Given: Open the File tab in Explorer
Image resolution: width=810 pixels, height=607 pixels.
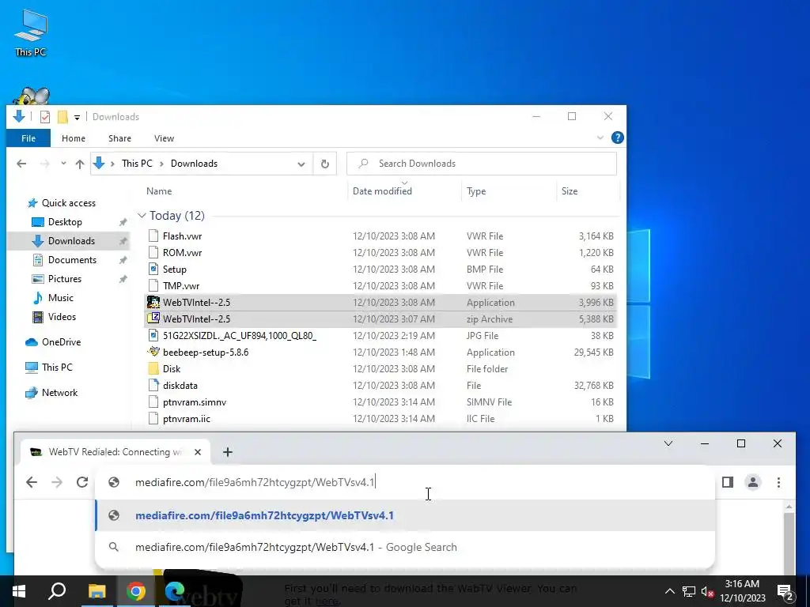Looking at the screenshot, I should 28,138.
